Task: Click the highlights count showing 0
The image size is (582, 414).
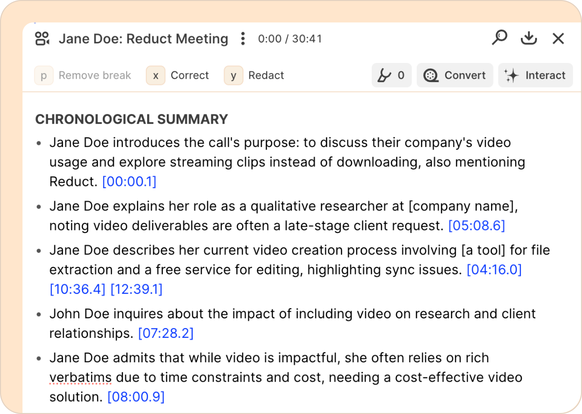Action: pyautogui.click(x=401, y=75)
